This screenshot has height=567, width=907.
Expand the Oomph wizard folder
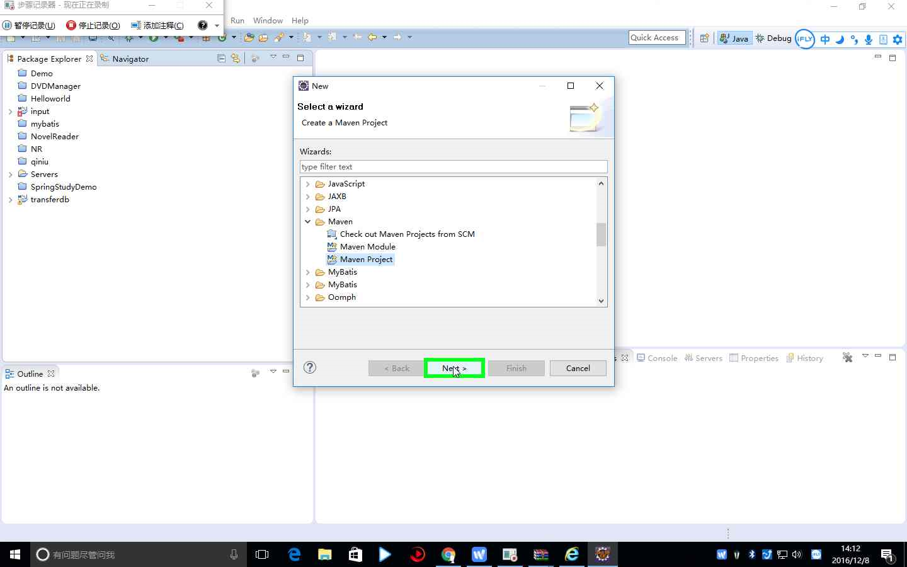tap(307, 297)
